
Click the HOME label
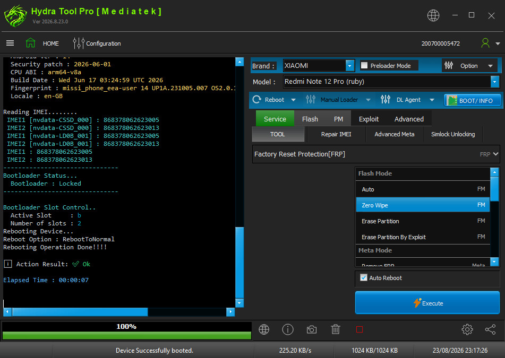(x=51, y=43)
